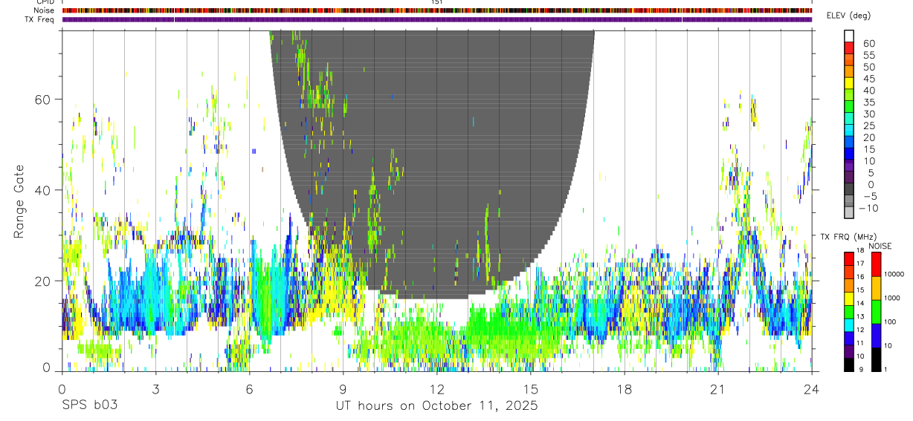Click the red segment of ELEV color bar
Screen dimensions: 913x421
point(849,48)
